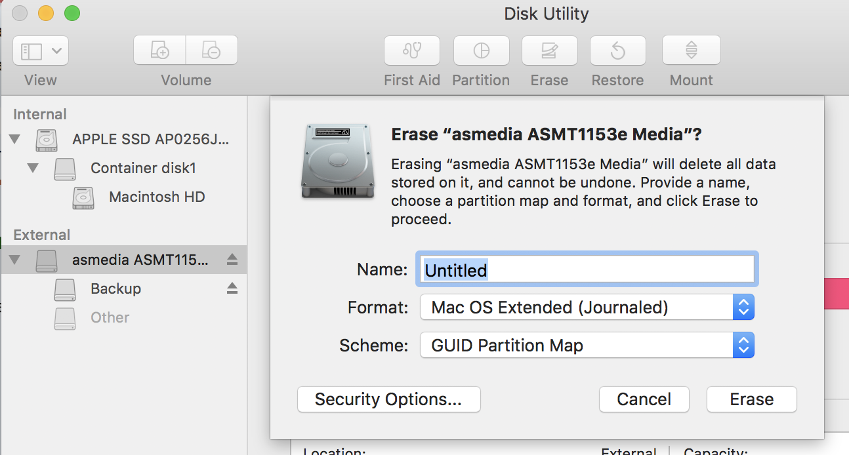
Task: Click the add Volume icon
Action: pos(159,50)
